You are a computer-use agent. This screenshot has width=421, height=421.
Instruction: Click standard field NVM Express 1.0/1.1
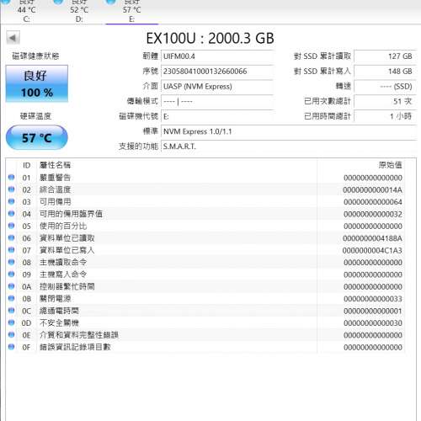pos(289,131)
